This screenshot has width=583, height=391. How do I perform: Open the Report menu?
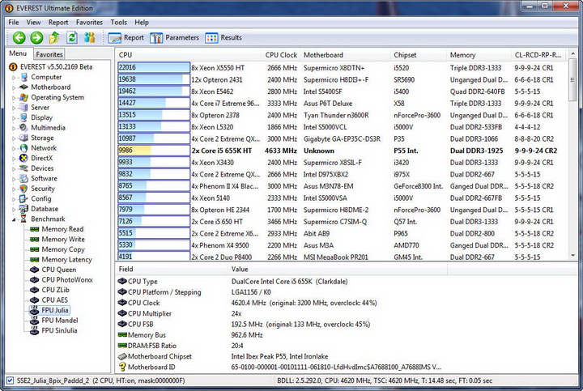click(x=58, y=23)
